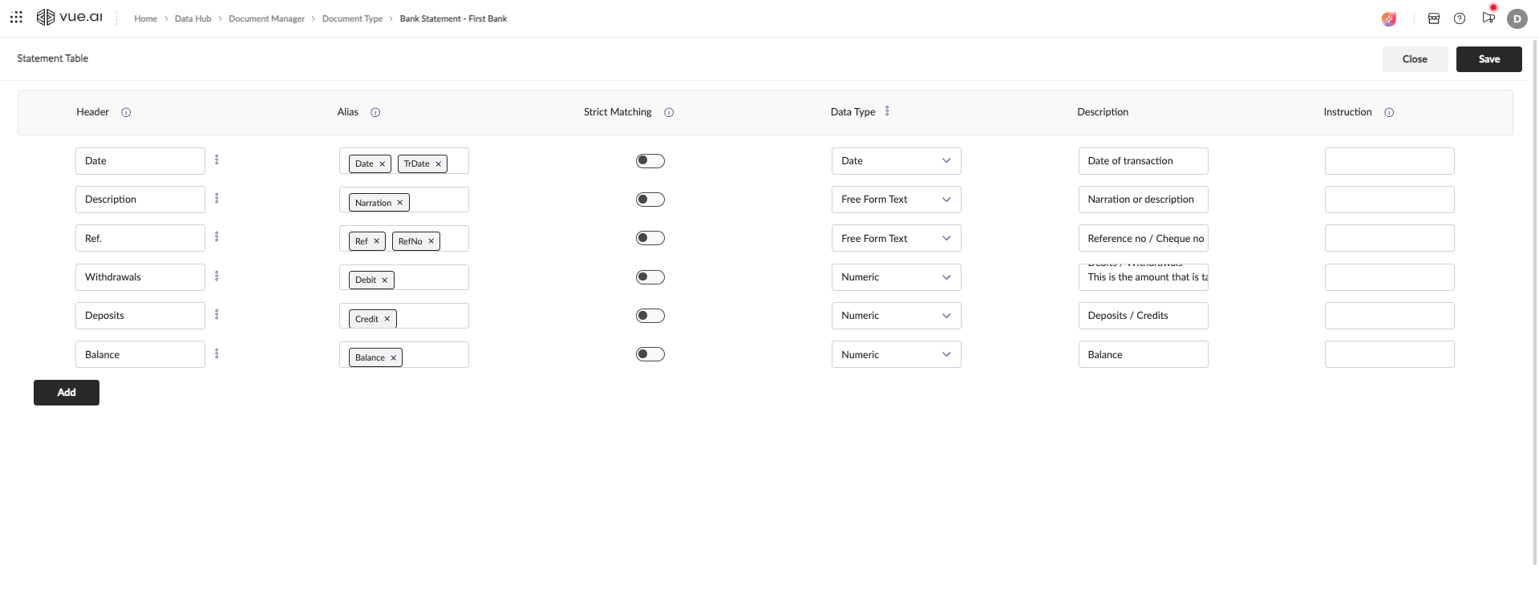Open the notifications flag icon

click(1488, 18)
